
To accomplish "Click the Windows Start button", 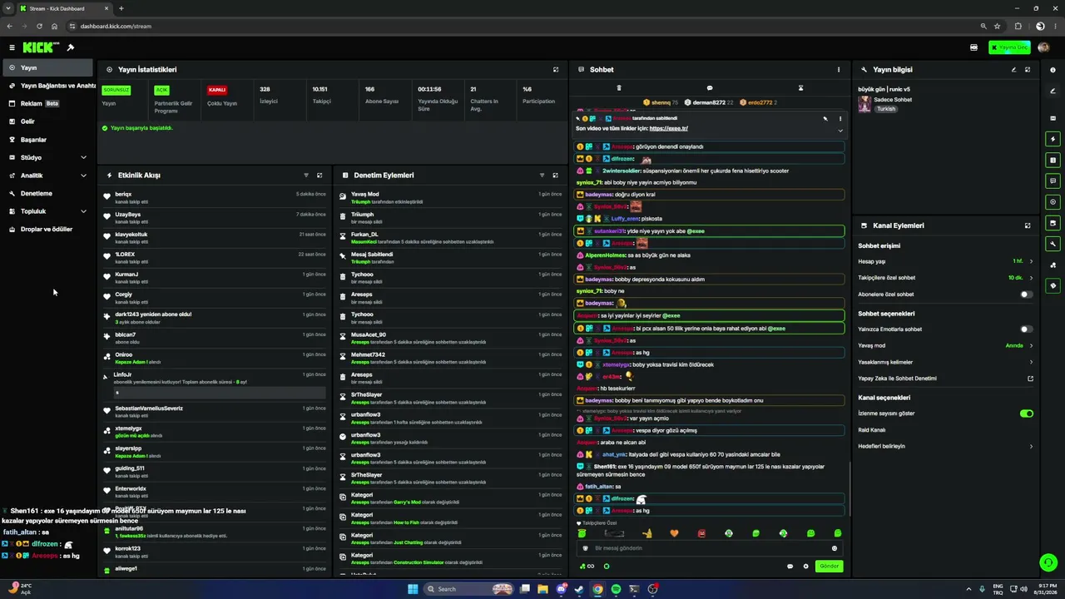I will pos(412,589).
